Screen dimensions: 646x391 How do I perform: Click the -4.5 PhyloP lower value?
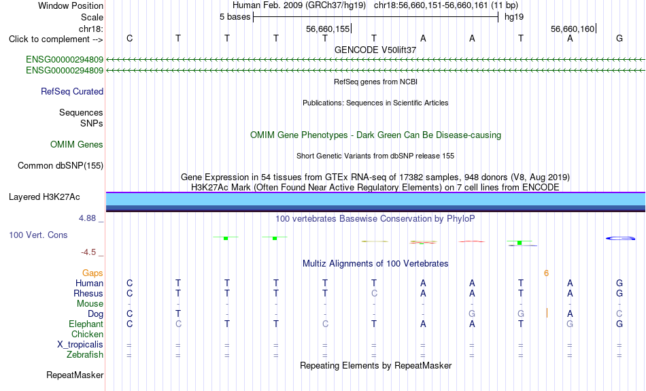coord(88,252)
